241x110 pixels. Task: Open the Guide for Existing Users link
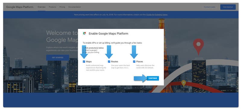(x=157, y=15)
